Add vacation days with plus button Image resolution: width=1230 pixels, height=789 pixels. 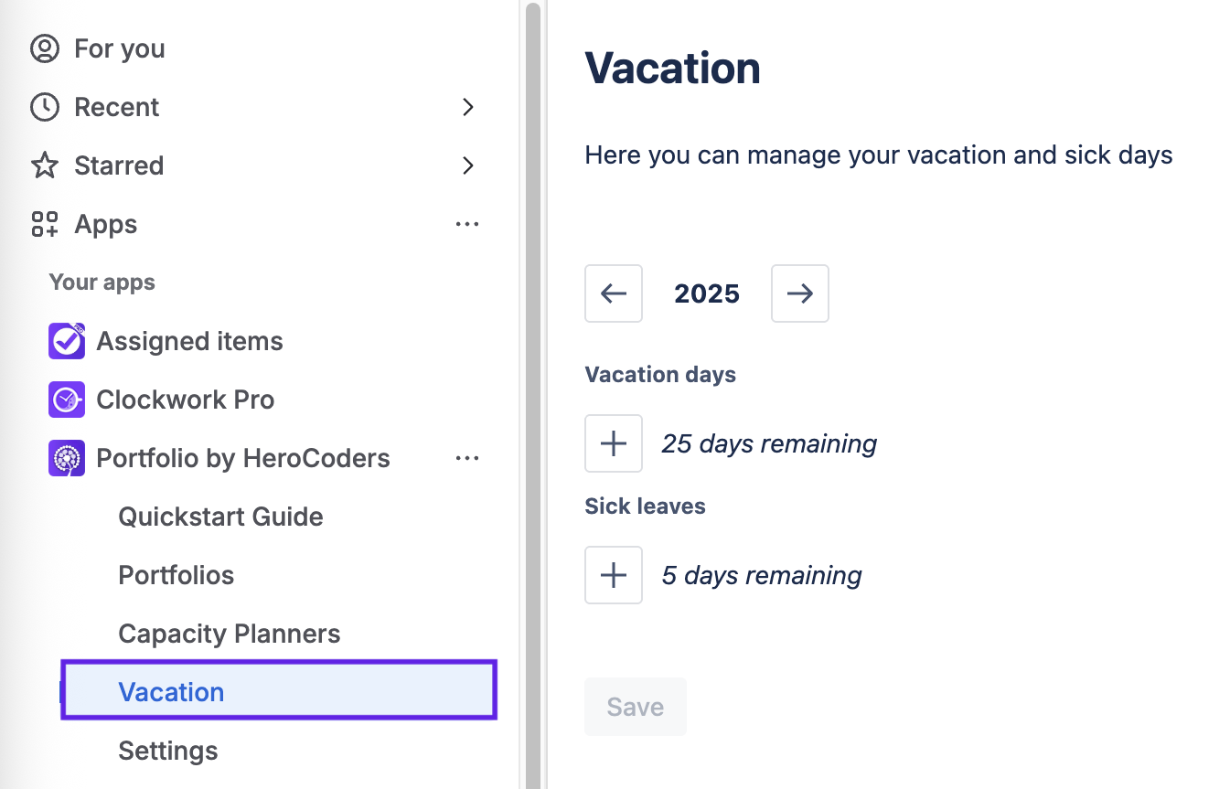click(x=614, y=443)
